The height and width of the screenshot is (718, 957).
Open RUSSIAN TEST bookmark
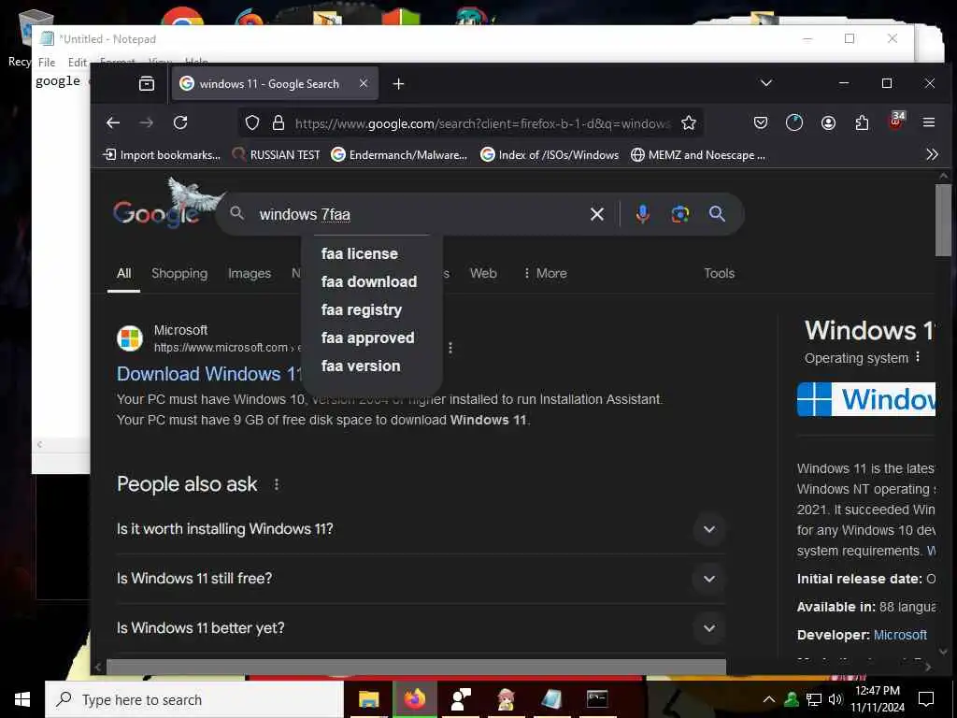276,155
